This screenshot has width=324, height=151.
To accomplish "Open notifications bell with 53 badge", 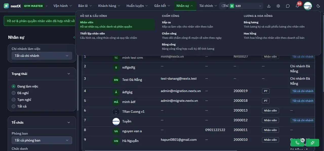I will 297,6.
